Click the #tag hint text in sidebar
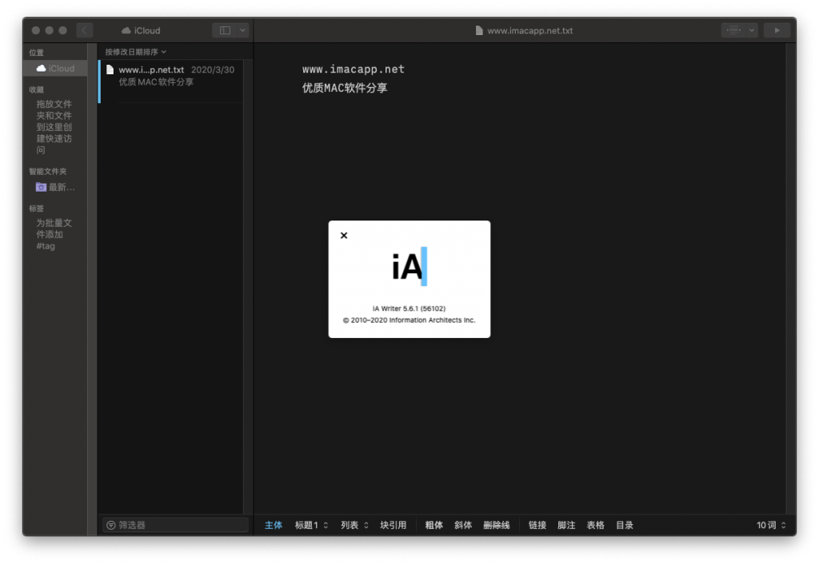This screenshot has height=564, width=819. [46, 246]
